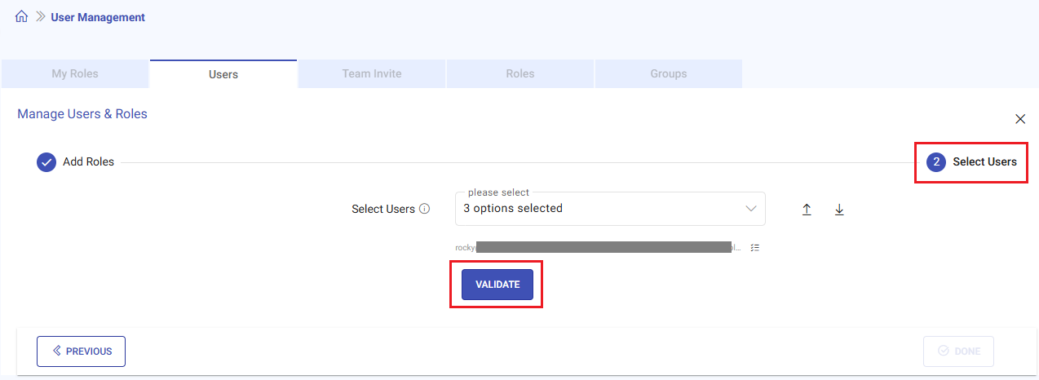Image resolution: width=1039 pixels, height=380 pixels.
Task: Open the selected users list icon
Action: 755,247
